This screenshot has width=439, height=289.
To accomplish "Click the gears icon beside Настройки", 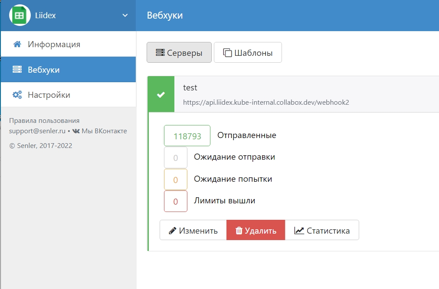I will pos(17,95).
